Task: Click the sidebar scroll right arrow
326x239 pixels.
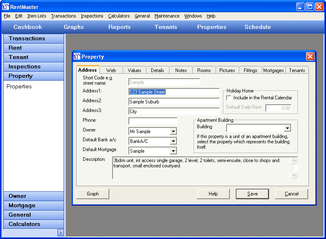Action: coord(60,233)
